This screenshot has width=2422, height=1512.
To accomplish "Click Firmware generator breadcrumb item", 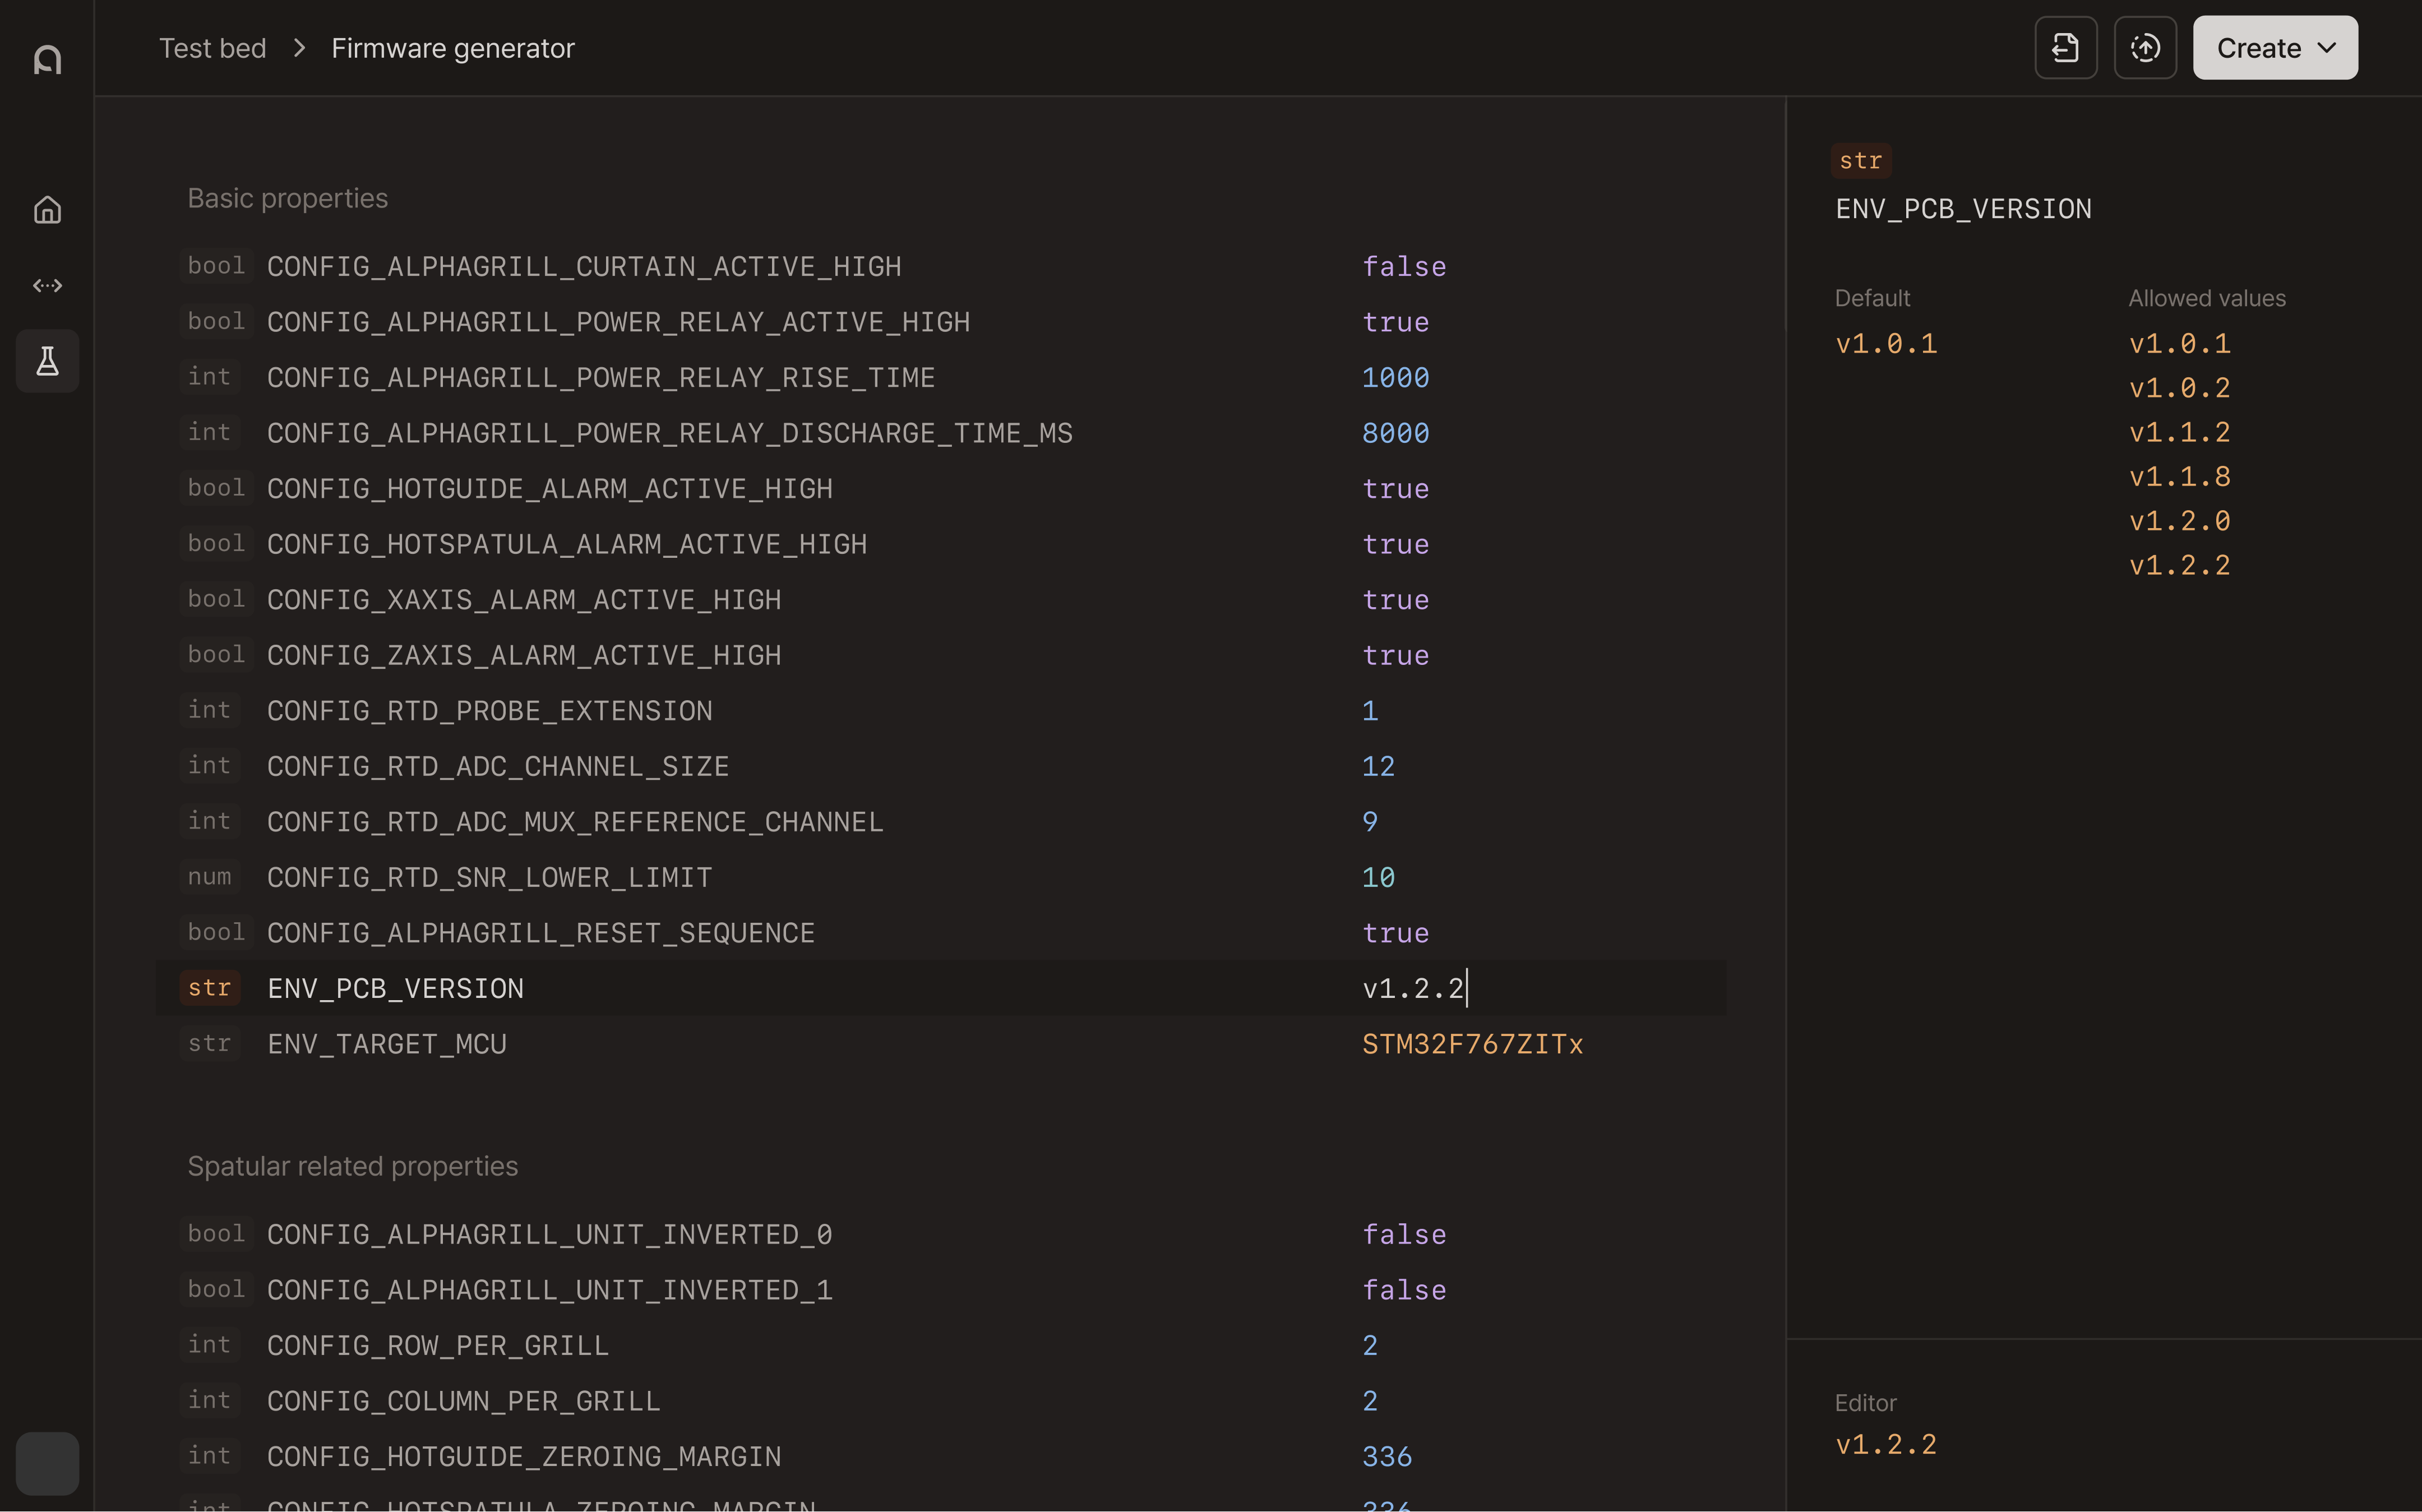I will [452, 48].
